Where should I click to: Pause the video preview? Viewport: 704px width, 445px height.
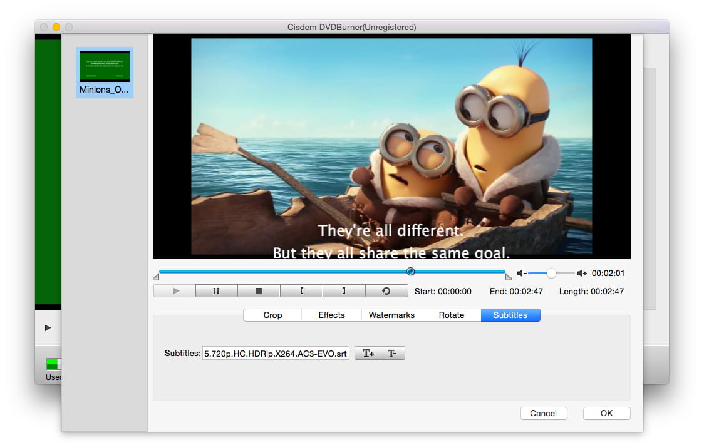(x=217, y=291)
